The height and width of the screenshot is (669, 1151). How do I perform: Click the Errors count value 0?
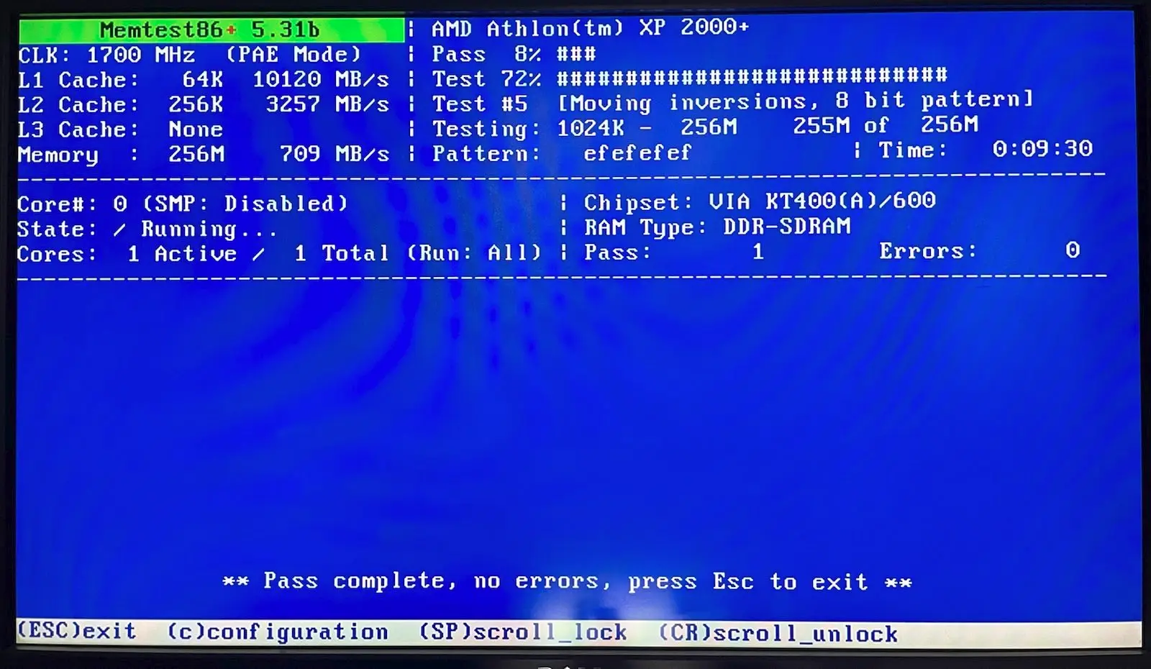point(1073,250)
